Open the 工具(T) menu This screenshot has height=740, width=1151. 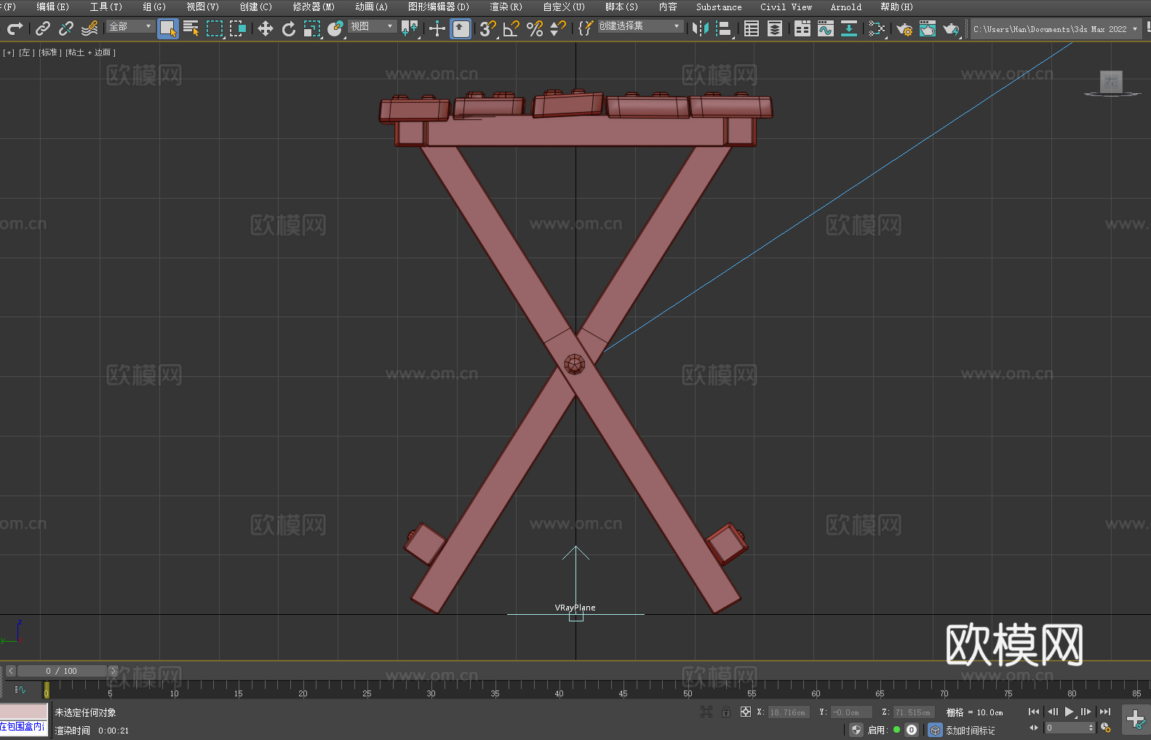coord(106,7)
